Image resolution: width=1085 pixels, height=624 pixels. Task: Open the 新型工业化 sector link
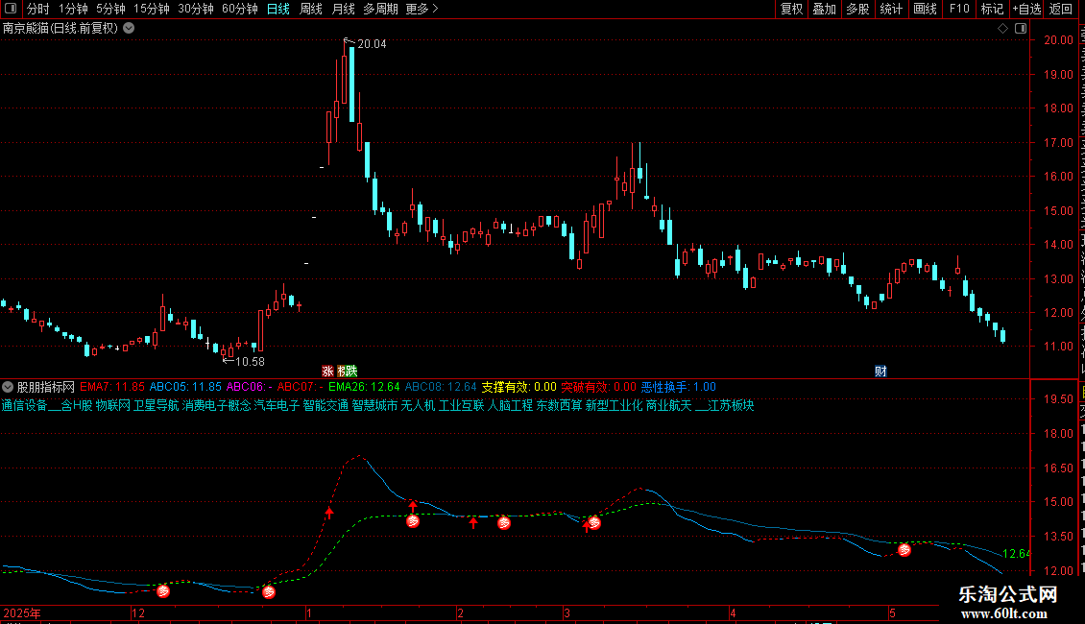click(615, 405)
